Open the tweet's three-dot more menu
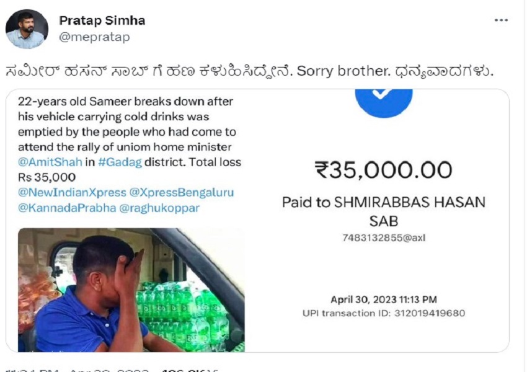 point(501,20)
